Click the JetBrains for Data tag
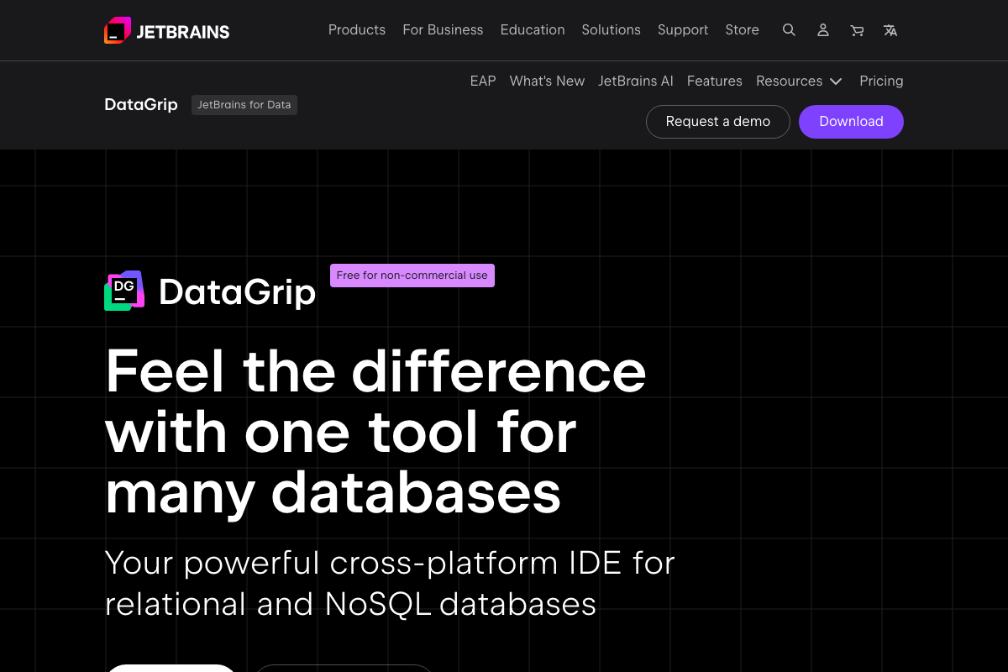 point(244,105)
